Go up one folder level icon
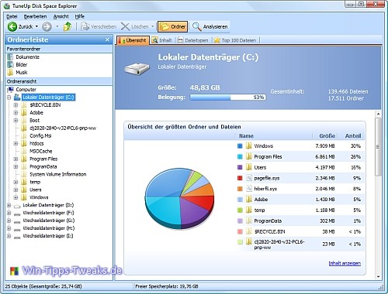This screenshot has height=294, width=388. pyautogui.click(x=68, y=26)
